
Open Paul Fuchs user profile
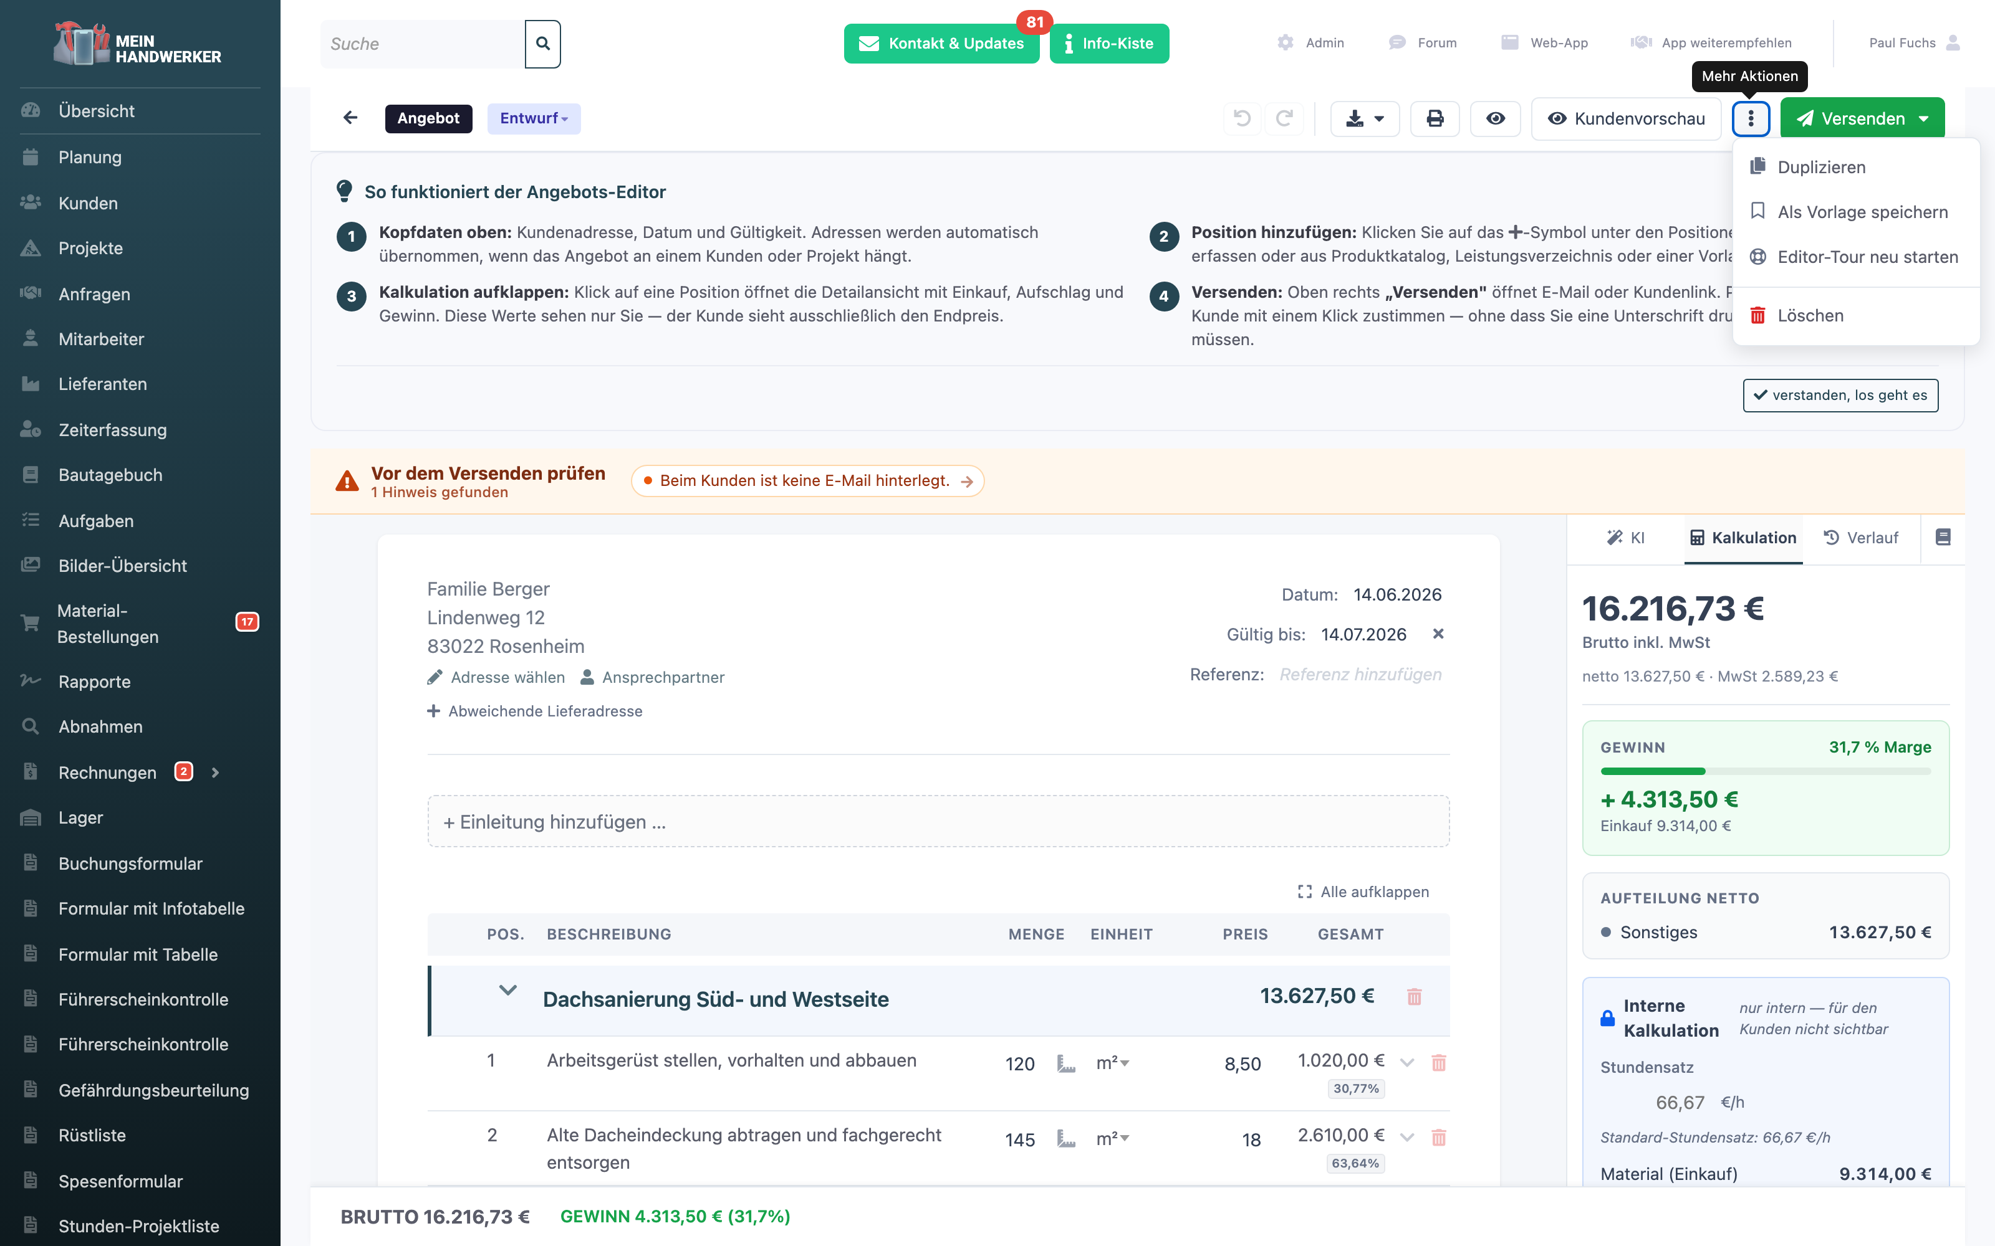(1914, 43)
